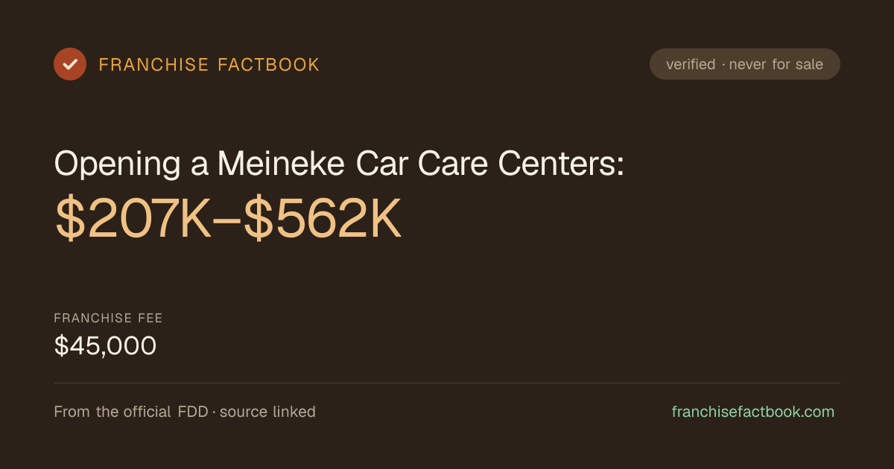Select the $562K upper cost figure
894x469 pixels.
[x=323, y=219]
